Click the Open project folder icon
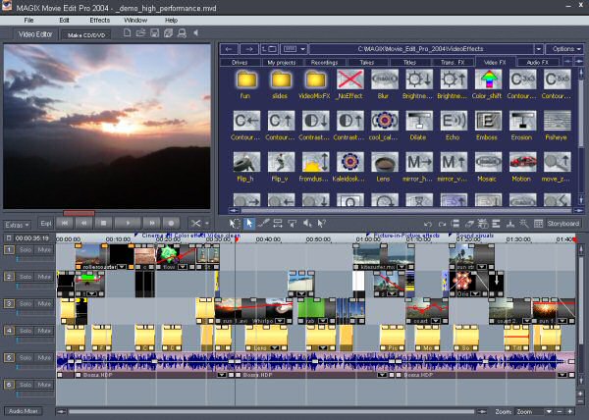Image resolution: width=589 pixels, height=420 pixels. coord(140,33)
